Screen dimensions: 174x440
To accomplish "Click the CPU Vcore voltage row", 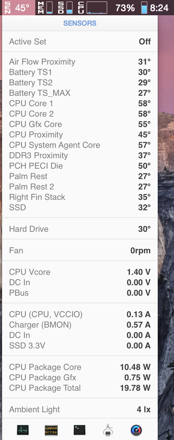I will coord(80,272).
